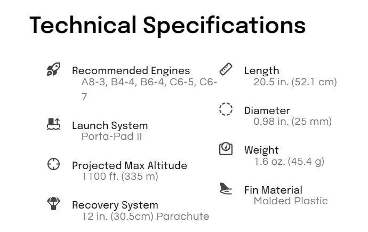The image size is (368, 232).
Task: Click the 0.98 in. diameter value
Action: pos(292,122)
